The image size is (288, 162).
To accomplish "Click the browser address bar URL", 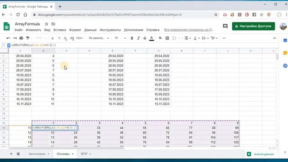I will click(x=110, y=15).
